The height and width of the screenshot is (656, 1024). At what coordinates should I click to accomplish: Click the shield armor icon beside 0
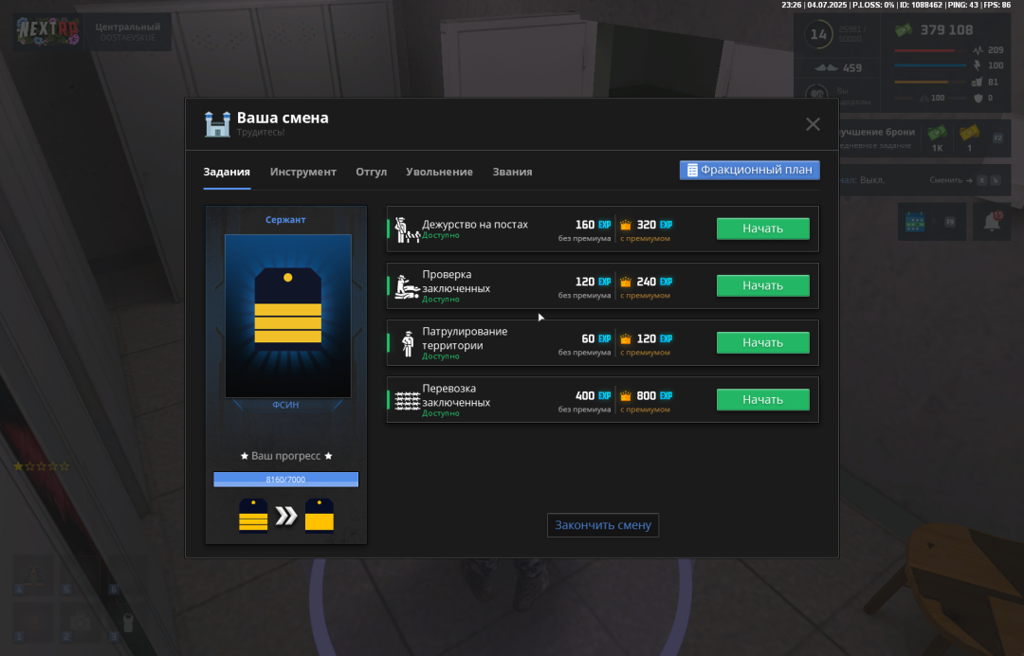978,98
